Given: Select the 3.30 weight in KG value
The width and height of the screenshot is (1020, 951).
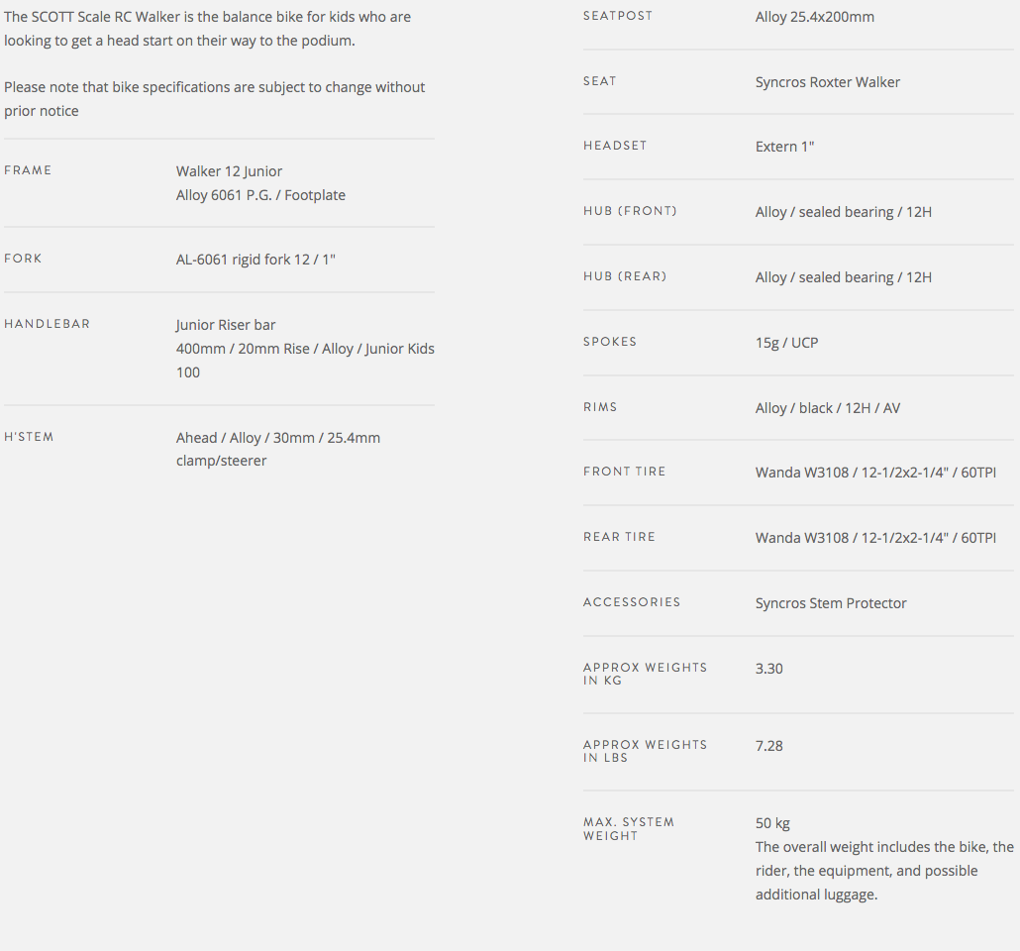Looking at the screenshot, I should 768,669.
